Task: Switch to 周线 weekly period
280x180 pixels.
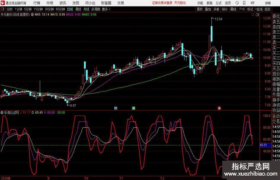Action: click(78, 9)
